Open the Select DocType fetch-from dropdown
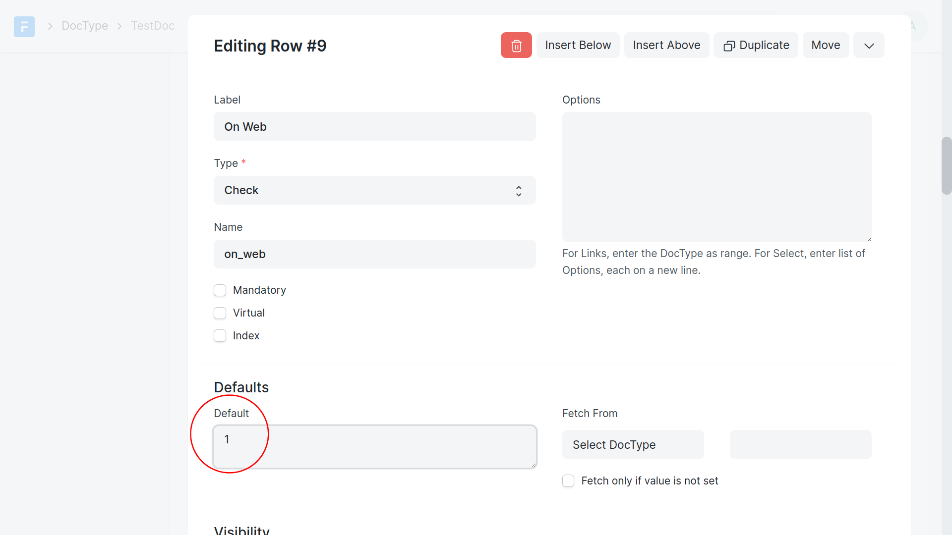This screenshot has width=952, height=535. point(633,445)
